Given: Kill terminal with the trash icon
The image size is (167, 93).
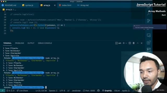Looking at the screenshot, I should tap(134, 43).
